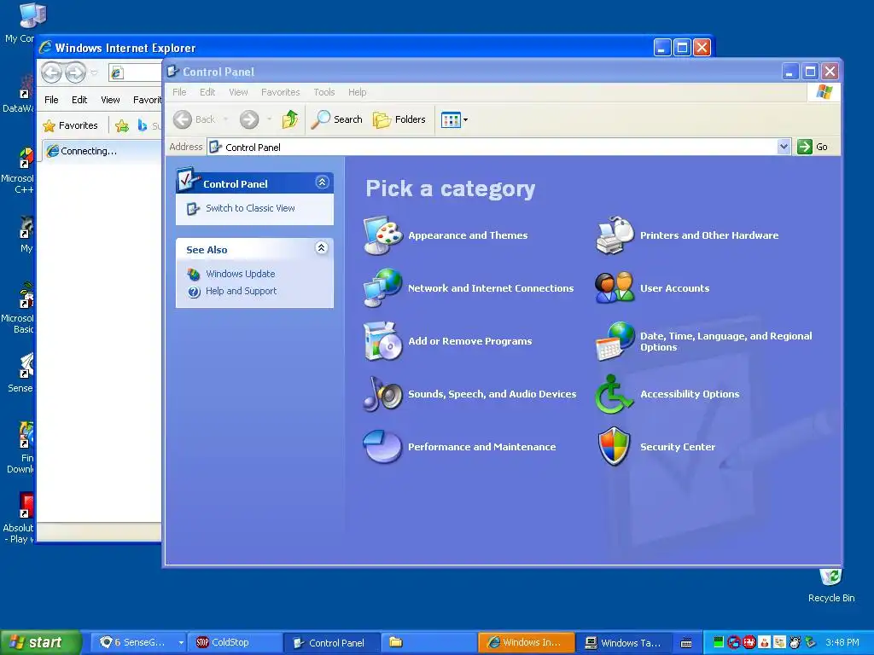Switch to the Windows Task Manager taskbar button
This screenshot has width=874, height=655.
coord(624,643)
